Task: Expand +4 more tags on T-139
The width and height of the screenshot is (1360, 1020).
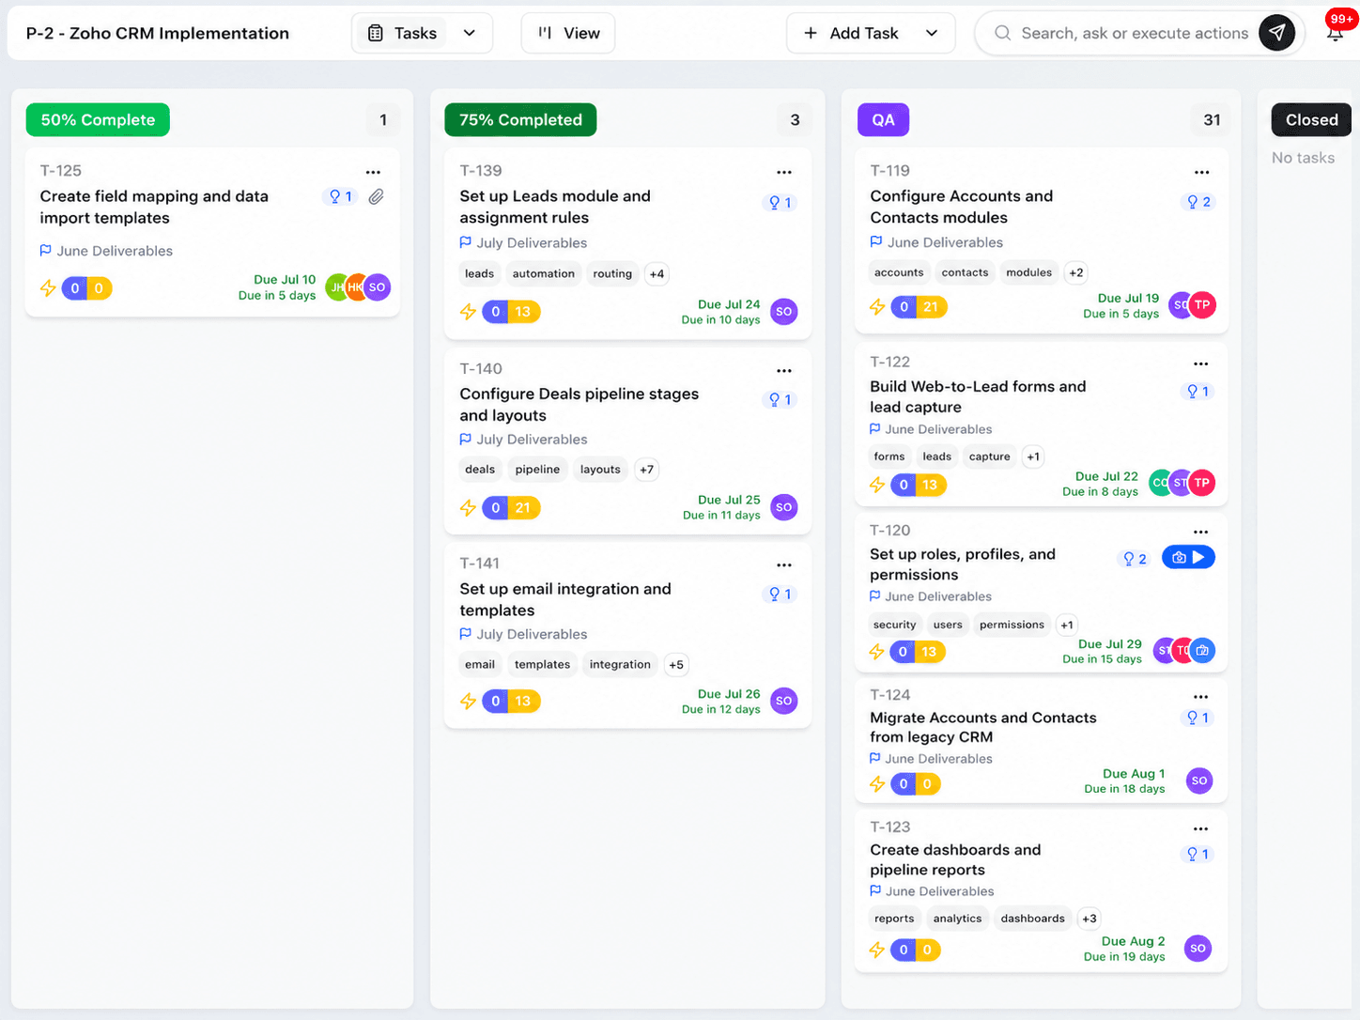Action: point(657,274)
